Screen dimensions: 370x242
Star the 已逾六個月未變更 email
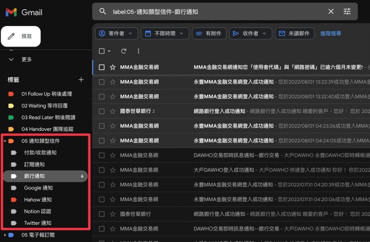[113, 67]
